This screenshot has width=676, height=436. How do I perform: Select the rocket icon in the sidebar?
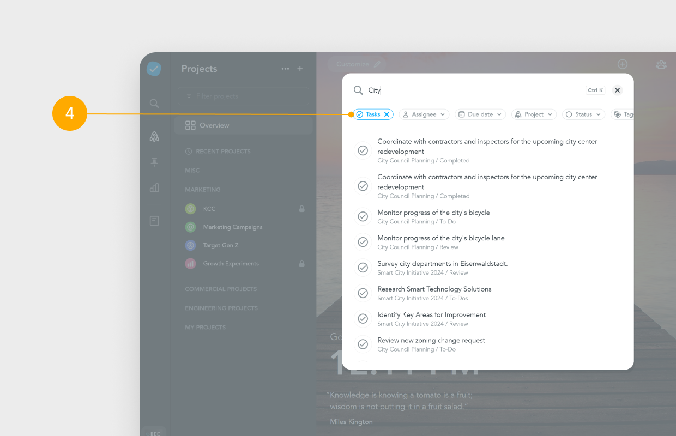(x=154, y=136)
